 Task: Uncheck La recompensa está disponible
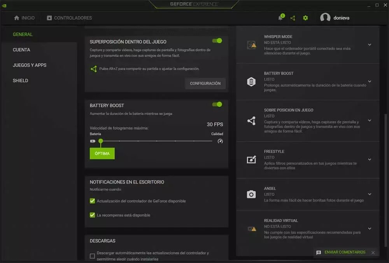(92, 215)
